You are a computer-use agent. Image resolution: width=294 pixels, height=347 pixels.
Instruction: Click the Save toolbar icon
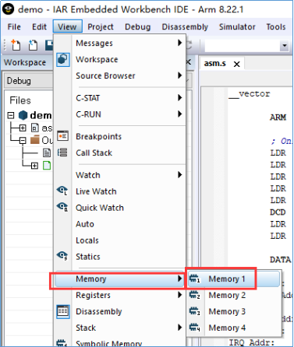49,45
